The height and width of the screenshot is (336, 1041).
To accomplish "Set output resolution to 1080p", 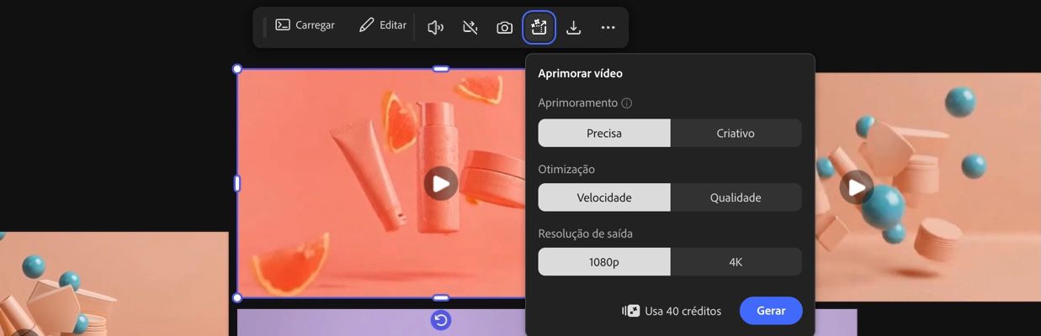I will coord(604,262).
